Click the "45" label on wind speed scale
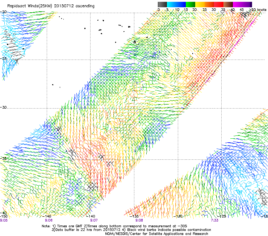Viewport: 268px width, 236px height. click(242, 10)
